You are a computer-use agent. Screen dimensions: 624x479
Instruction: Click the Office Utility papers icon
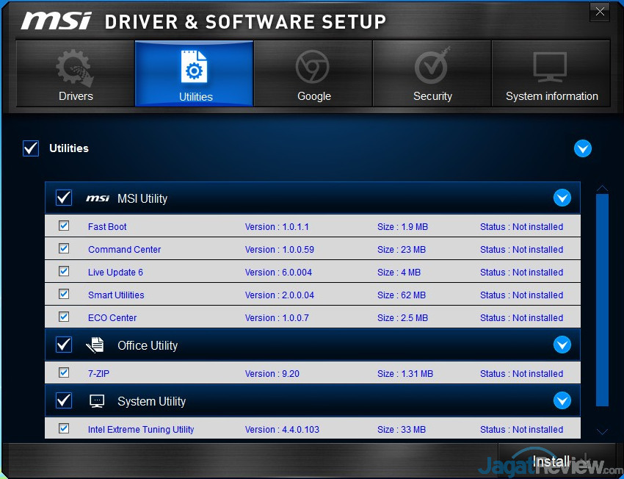[95, 345]
